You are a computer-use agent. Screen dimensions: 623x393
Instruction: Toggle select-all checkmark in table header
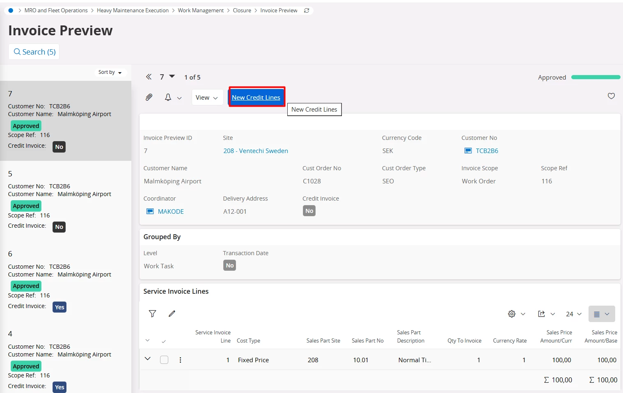click(164, 341)
